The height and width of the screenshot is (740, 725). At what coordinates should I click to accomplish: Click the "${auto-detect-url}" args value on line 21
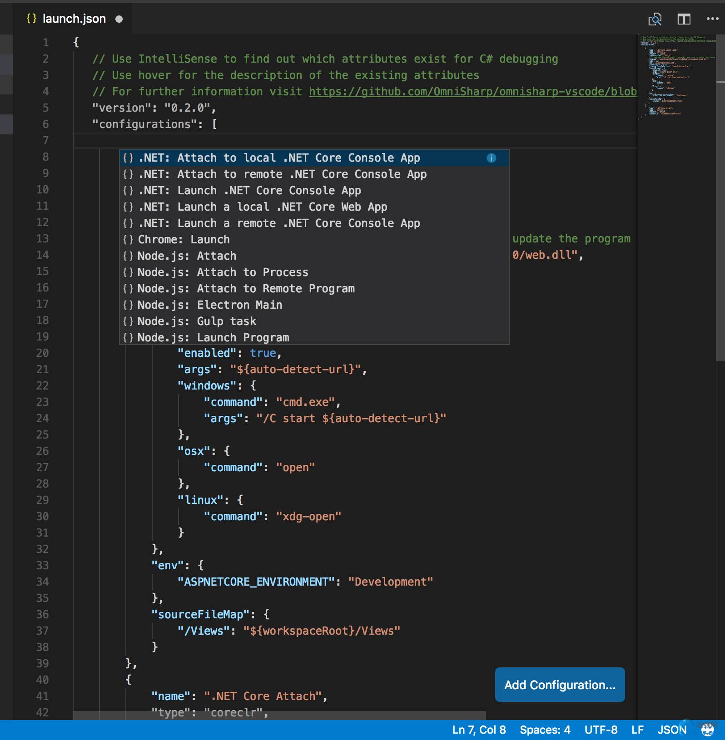point(295,370)
